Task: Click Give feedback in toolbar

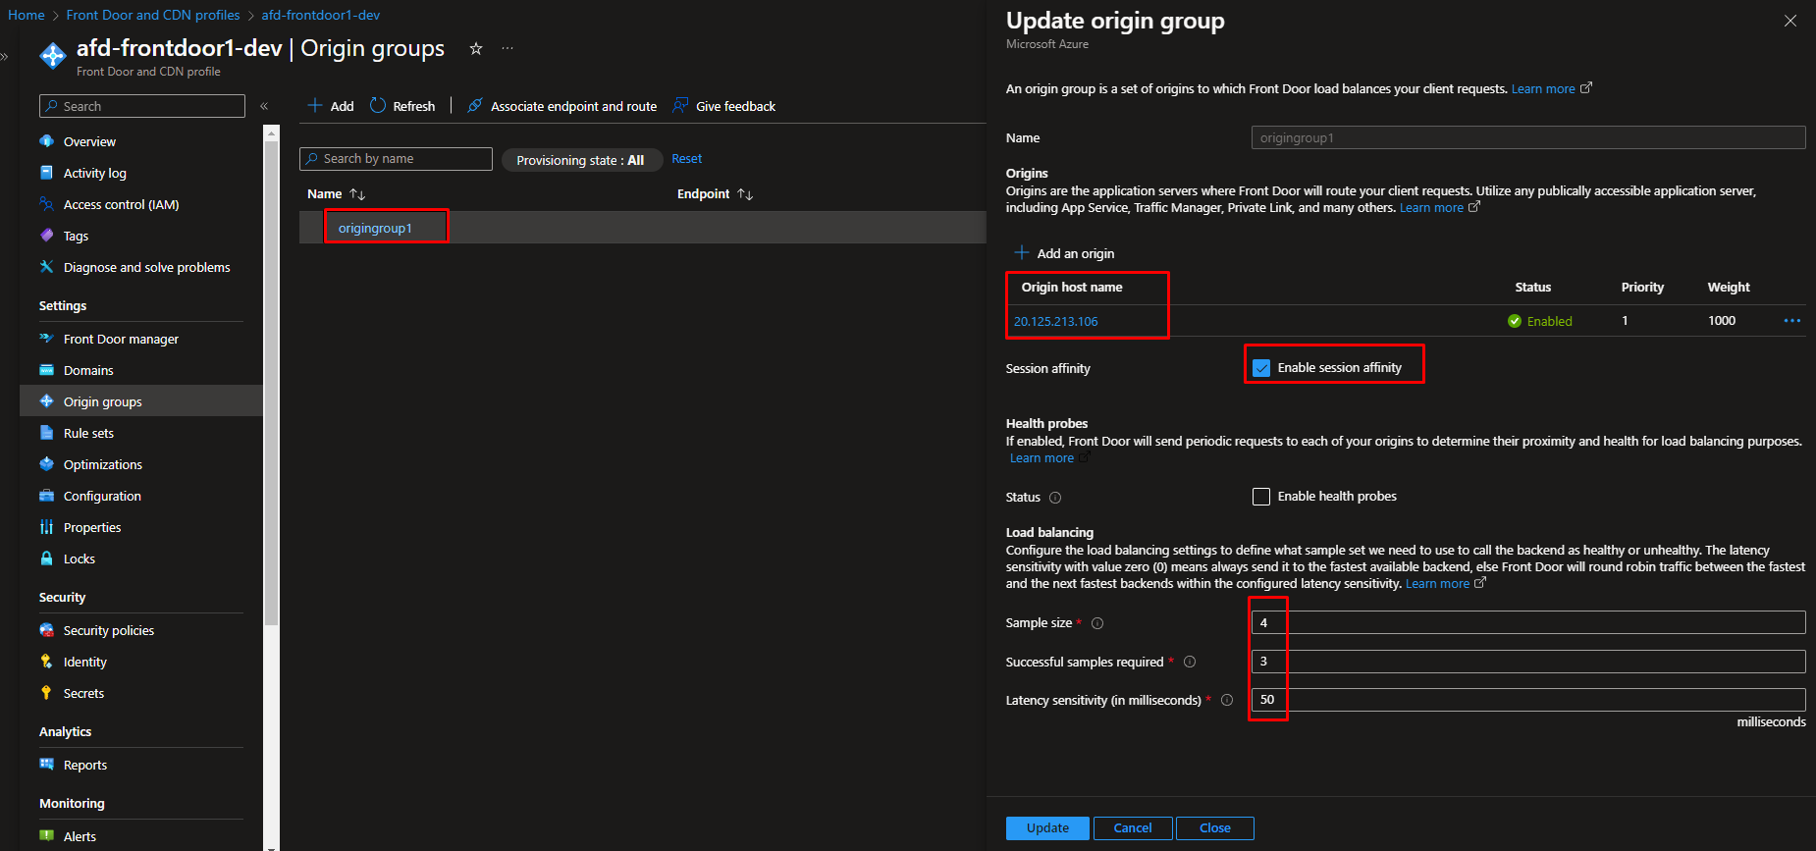Action: pos(723,106)
